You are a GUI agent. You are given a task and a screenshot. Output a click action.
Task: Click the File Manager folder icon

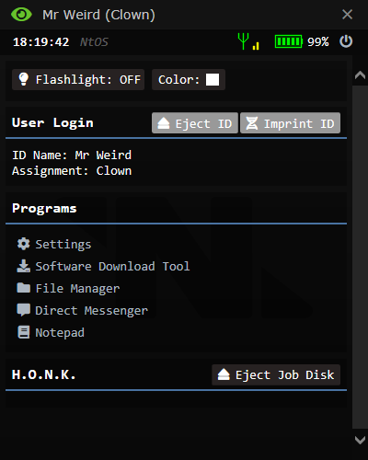tap(24, 288)
